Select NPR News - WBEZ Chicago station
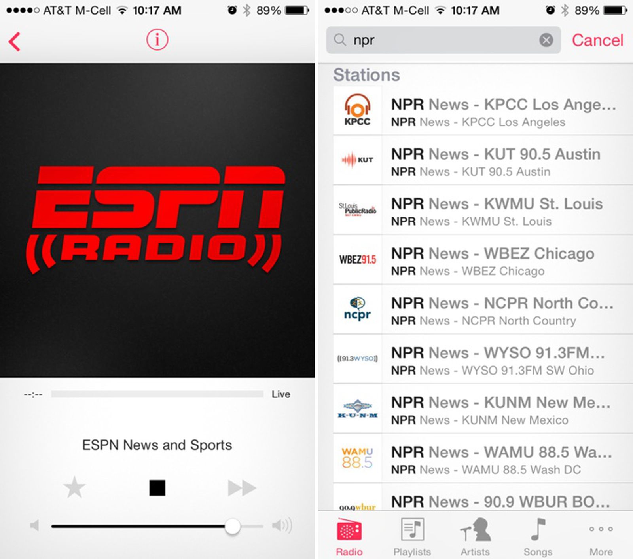Screen dimensions: 633x559 point(475,260)
